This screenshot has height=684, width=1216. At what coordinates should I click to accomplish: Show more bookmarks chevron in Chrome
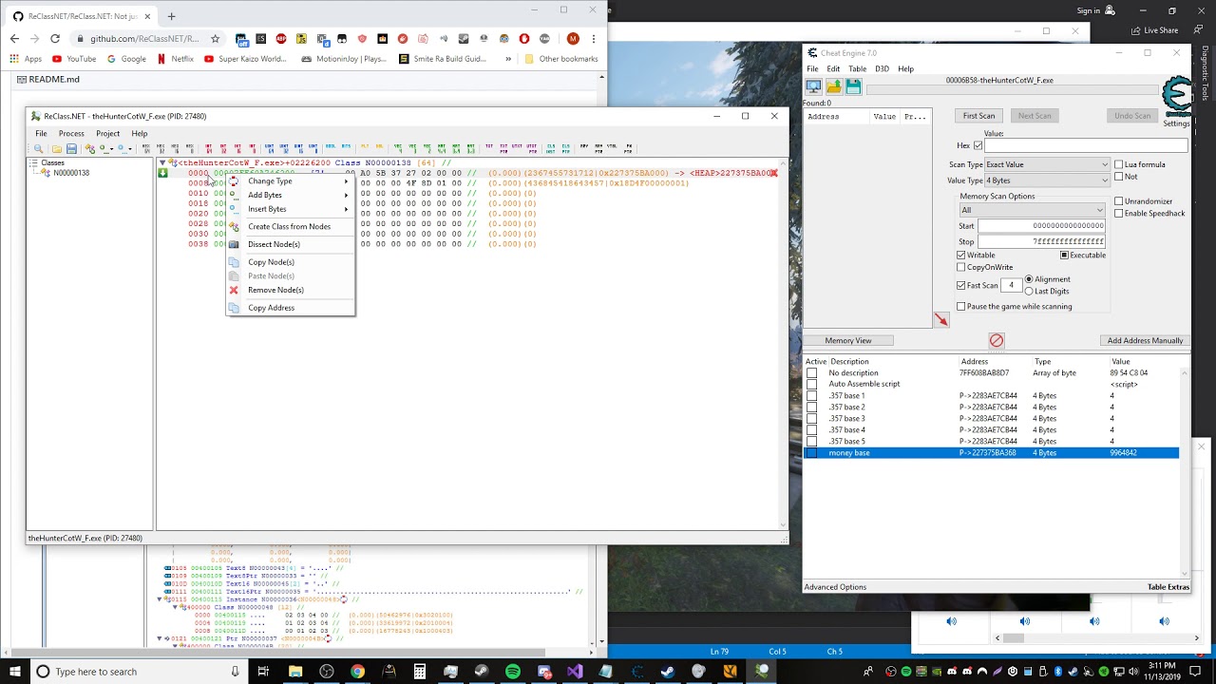point(508,59)
